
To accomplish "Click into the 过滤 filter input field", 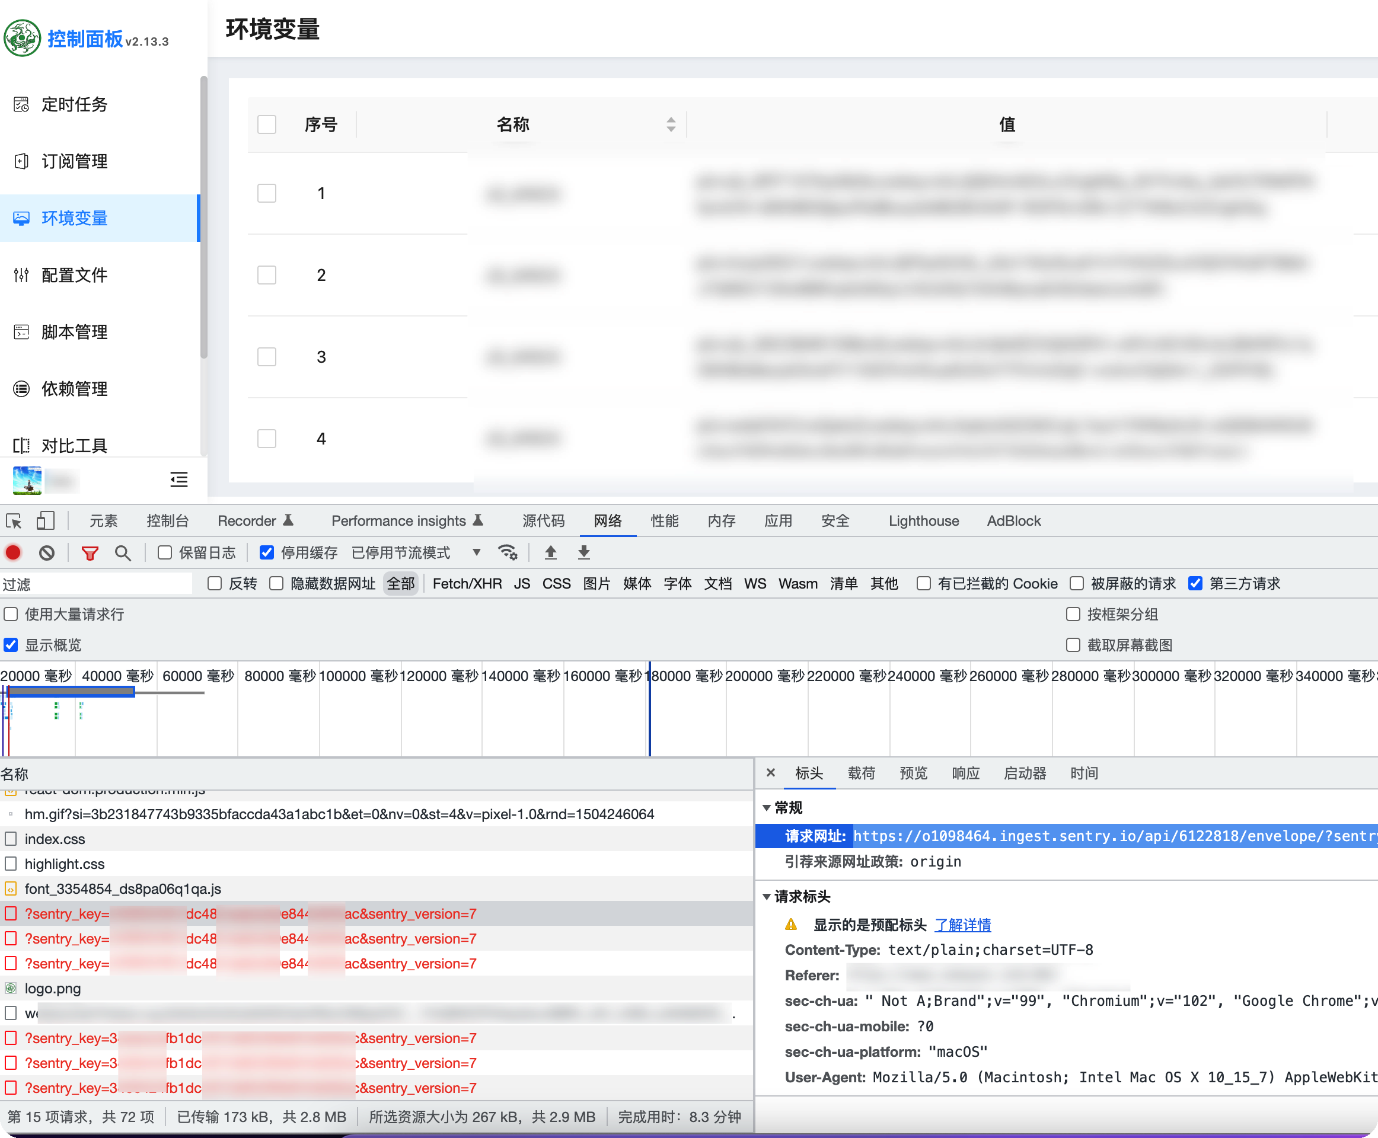I will (x=95, y=583).
